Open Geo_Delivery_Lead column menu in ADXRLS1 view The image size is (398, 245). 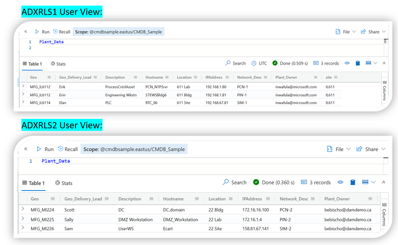tap(95, 77)
